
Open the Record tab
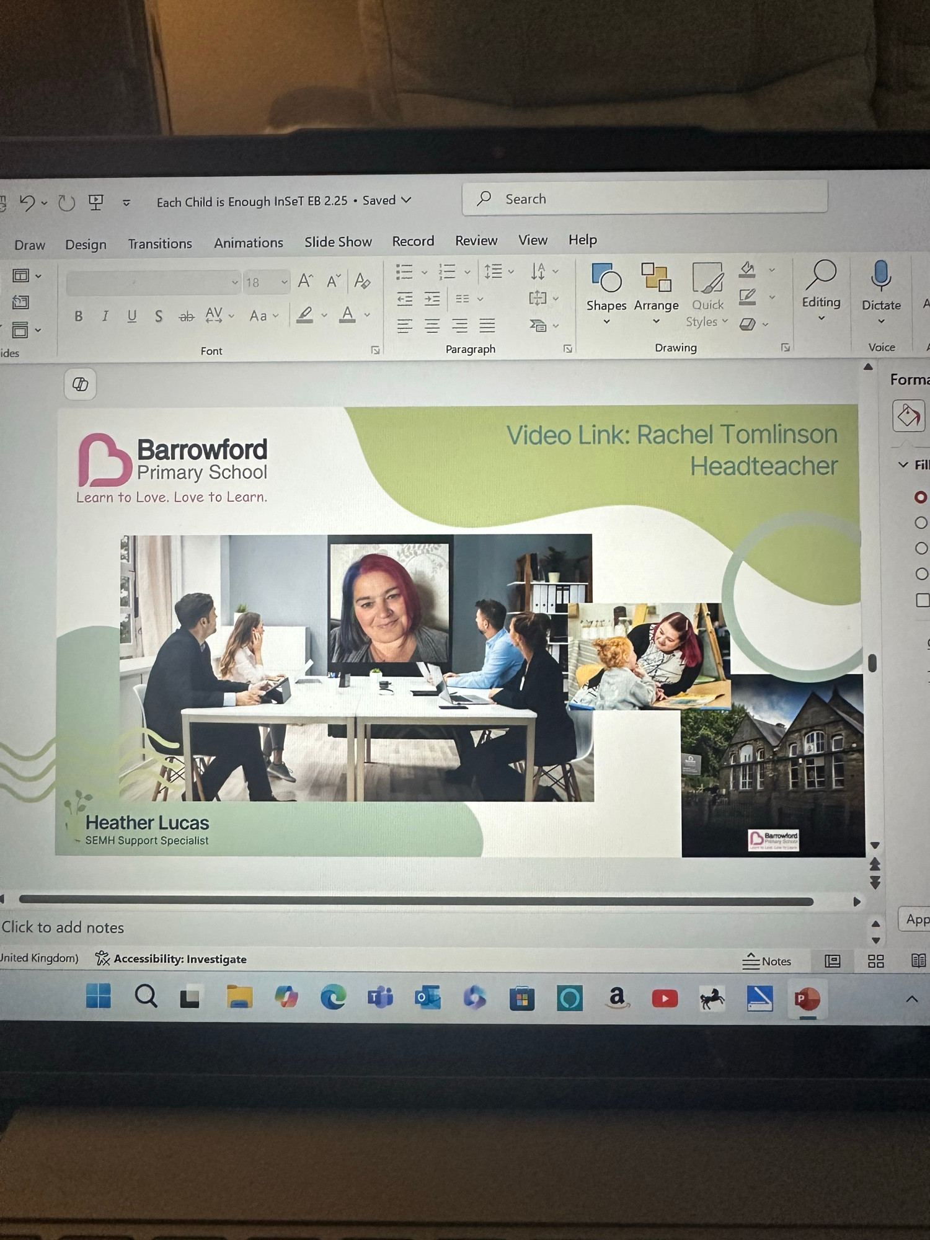[x=413, y=241]
